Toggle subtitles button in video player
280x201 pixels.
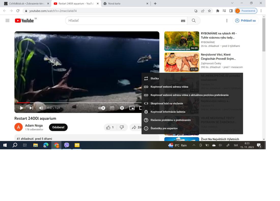click(112, 108)
